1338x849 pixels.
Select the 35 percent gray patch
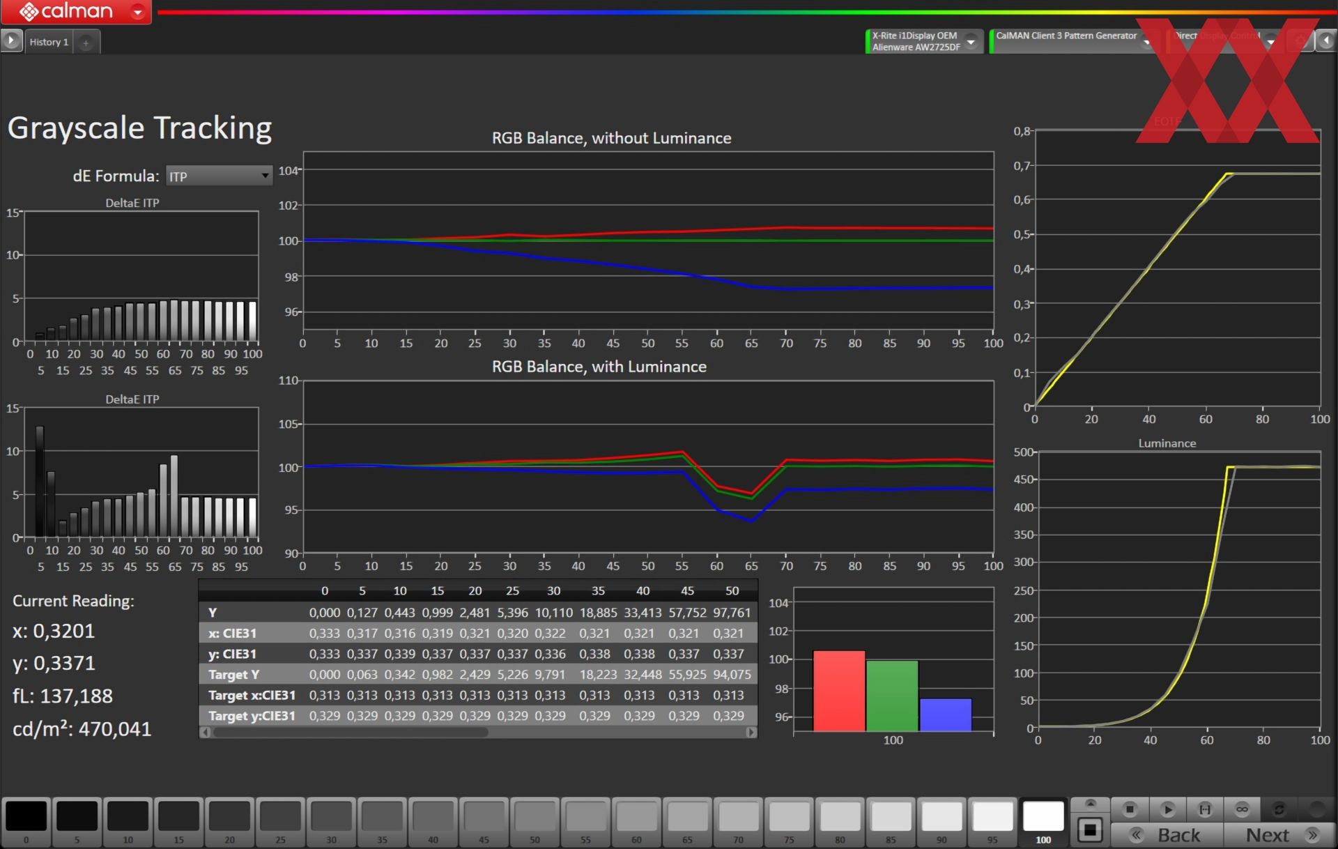tap(383, 820)
